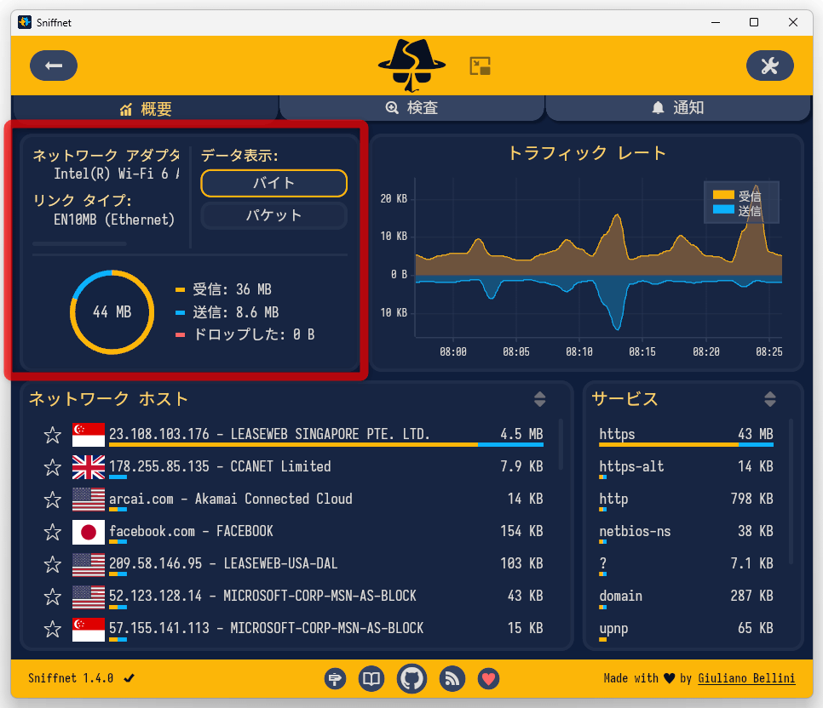This screenshot has height=708, width=823.
Task: Select host 57.155.141.113 - MICROSOFT-CORP-MSN-AS-BLOCK
Action: [326, 629]
